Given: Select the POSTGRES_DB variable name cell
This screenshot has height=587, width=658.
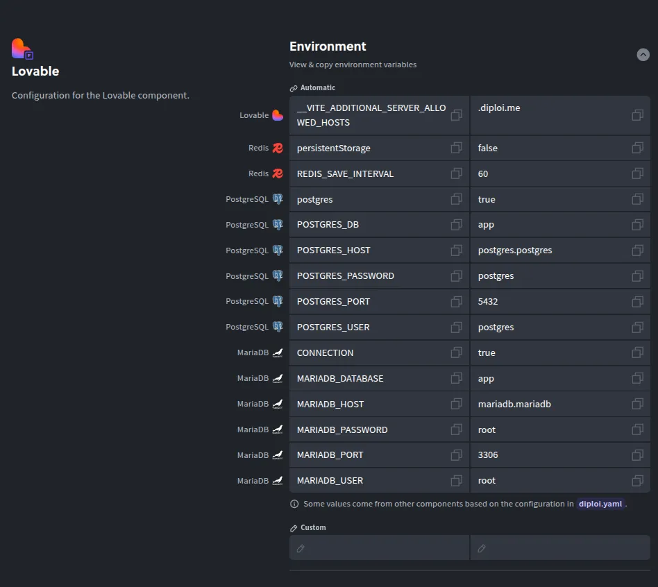Looking at the screenshot, I should (368, 225).
